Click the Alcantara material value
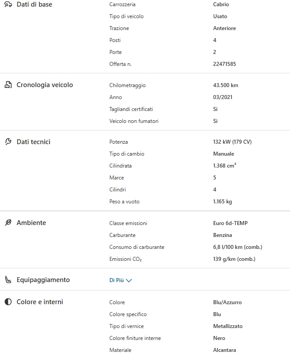 pos(224,350)
